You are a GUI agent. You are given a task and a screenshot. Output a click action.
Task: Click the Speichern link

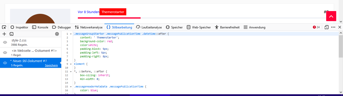tap(51, 65)
